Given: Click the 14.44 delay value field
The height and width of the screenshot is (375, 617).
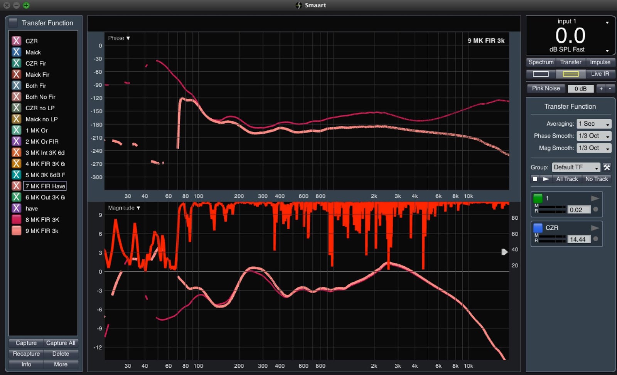Looking at the screenshot, I should pyautogui.click(x=578, y=239).
